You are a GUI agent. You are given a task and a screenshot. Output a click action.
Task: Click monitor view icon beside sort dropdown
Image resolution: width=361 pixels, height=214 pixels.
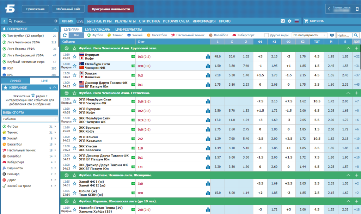coord(332,35)
